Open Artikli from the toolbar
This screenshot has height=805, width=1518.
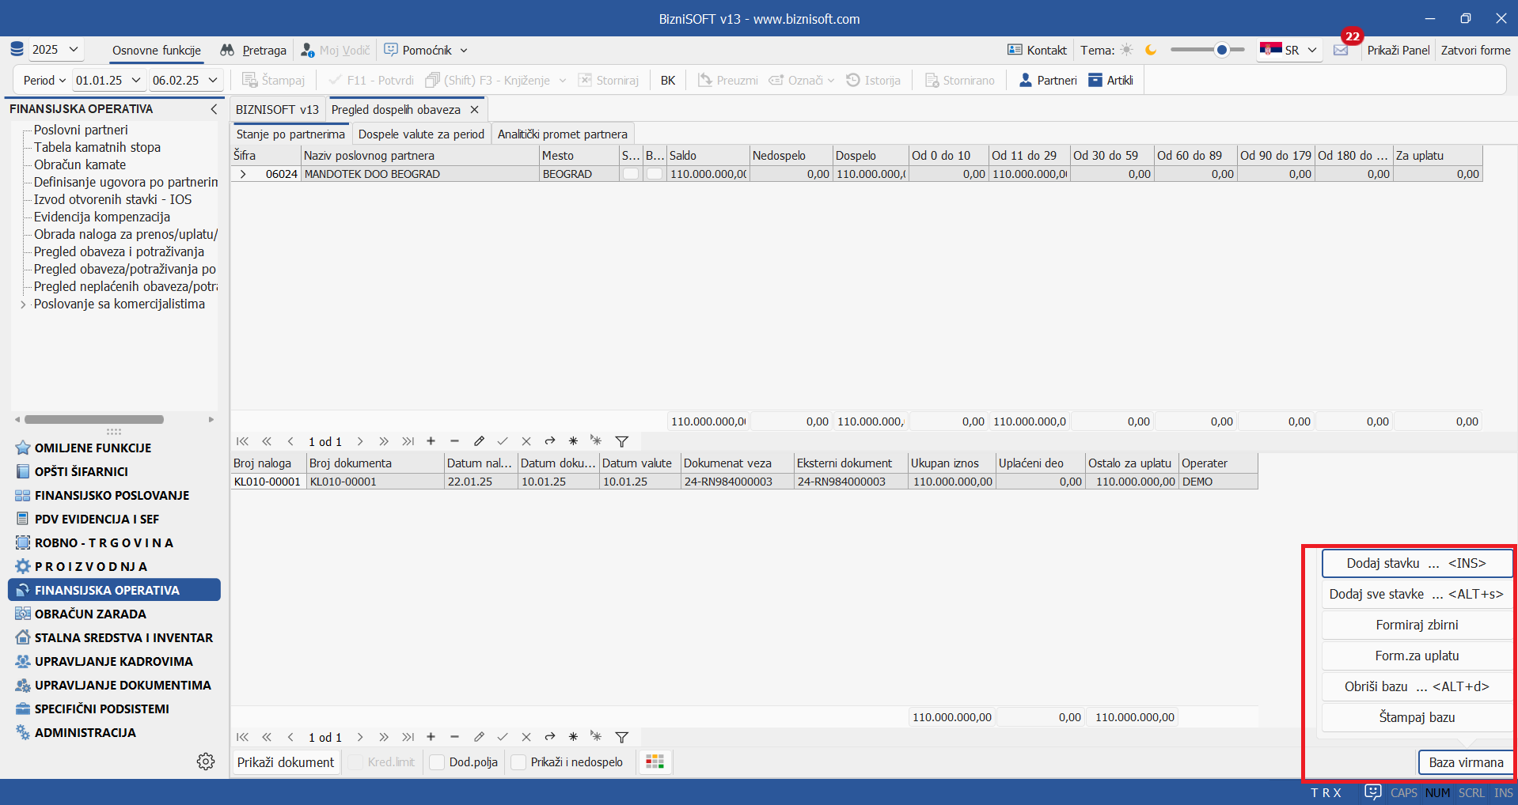coord(1111,80)
